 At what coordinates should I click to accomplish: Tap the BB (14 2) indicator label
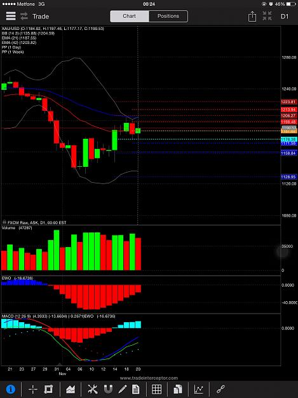(28, 33)
